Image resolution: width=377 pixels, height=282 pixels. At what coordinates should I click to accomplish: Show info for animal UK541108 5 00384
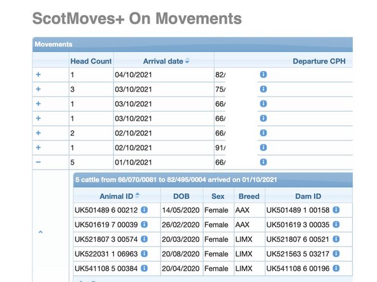(x=144, y=268)
